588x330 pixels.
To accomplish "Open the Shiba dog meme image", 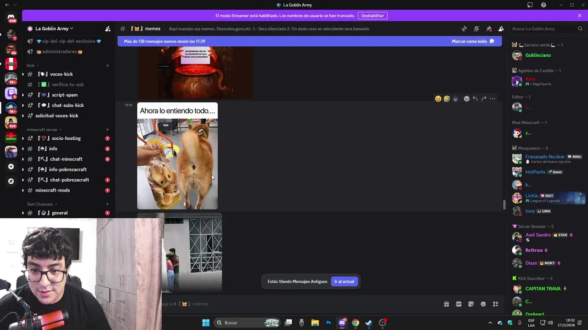I will tap(177, 156).
